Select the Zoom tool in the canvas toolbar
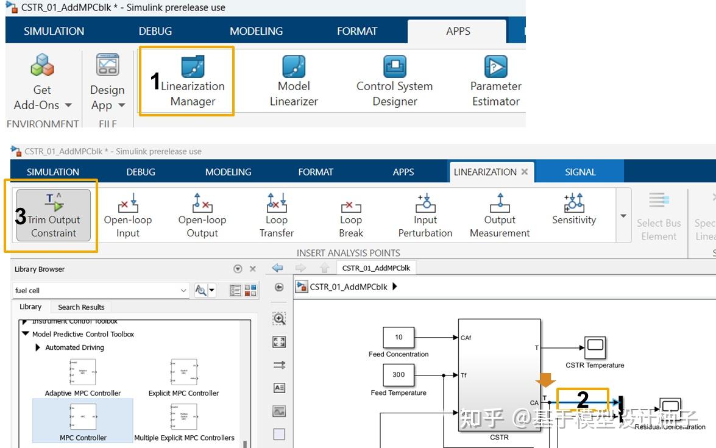The image size is (716, 448). 278,318
